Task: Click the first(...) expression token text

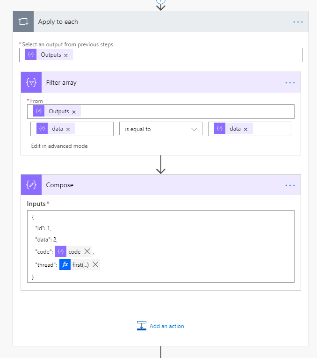Action: tap(80, 264)
